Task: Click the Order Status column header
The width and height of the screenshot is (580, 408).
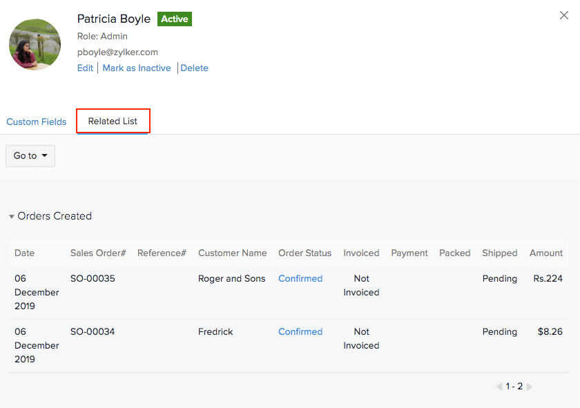Action: click(304, 253)
